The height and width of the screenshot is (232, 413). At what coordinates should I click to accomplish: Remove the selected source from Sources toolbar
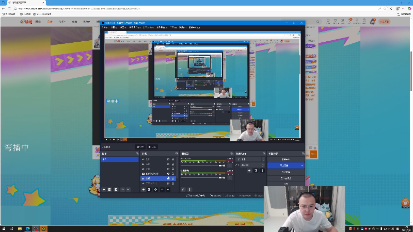[149, 189]
